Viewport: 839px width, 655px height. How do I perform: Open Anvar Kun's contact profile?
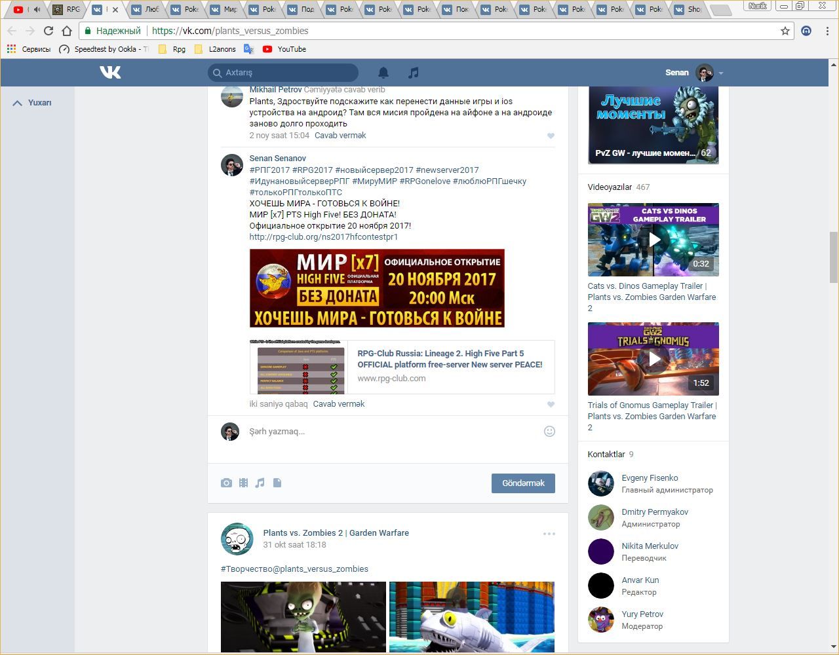[640, 580]
